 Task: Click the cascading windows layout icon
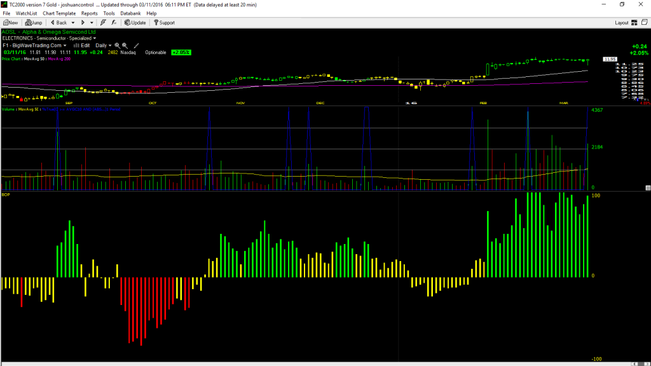[x=645, y=22]
